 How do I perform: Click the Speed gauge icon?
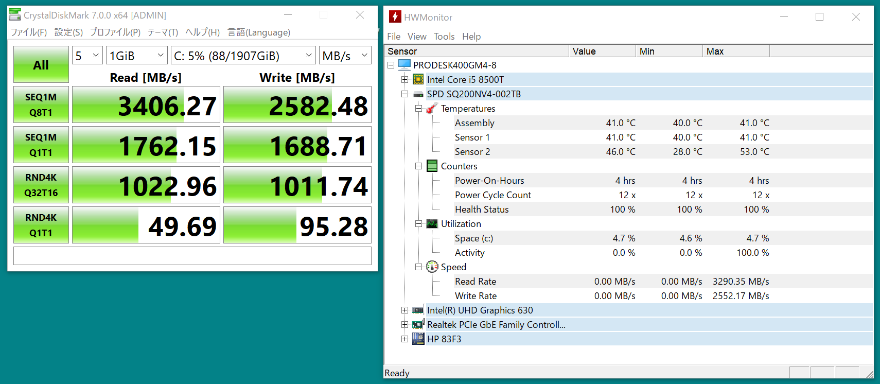click(432, 267)
